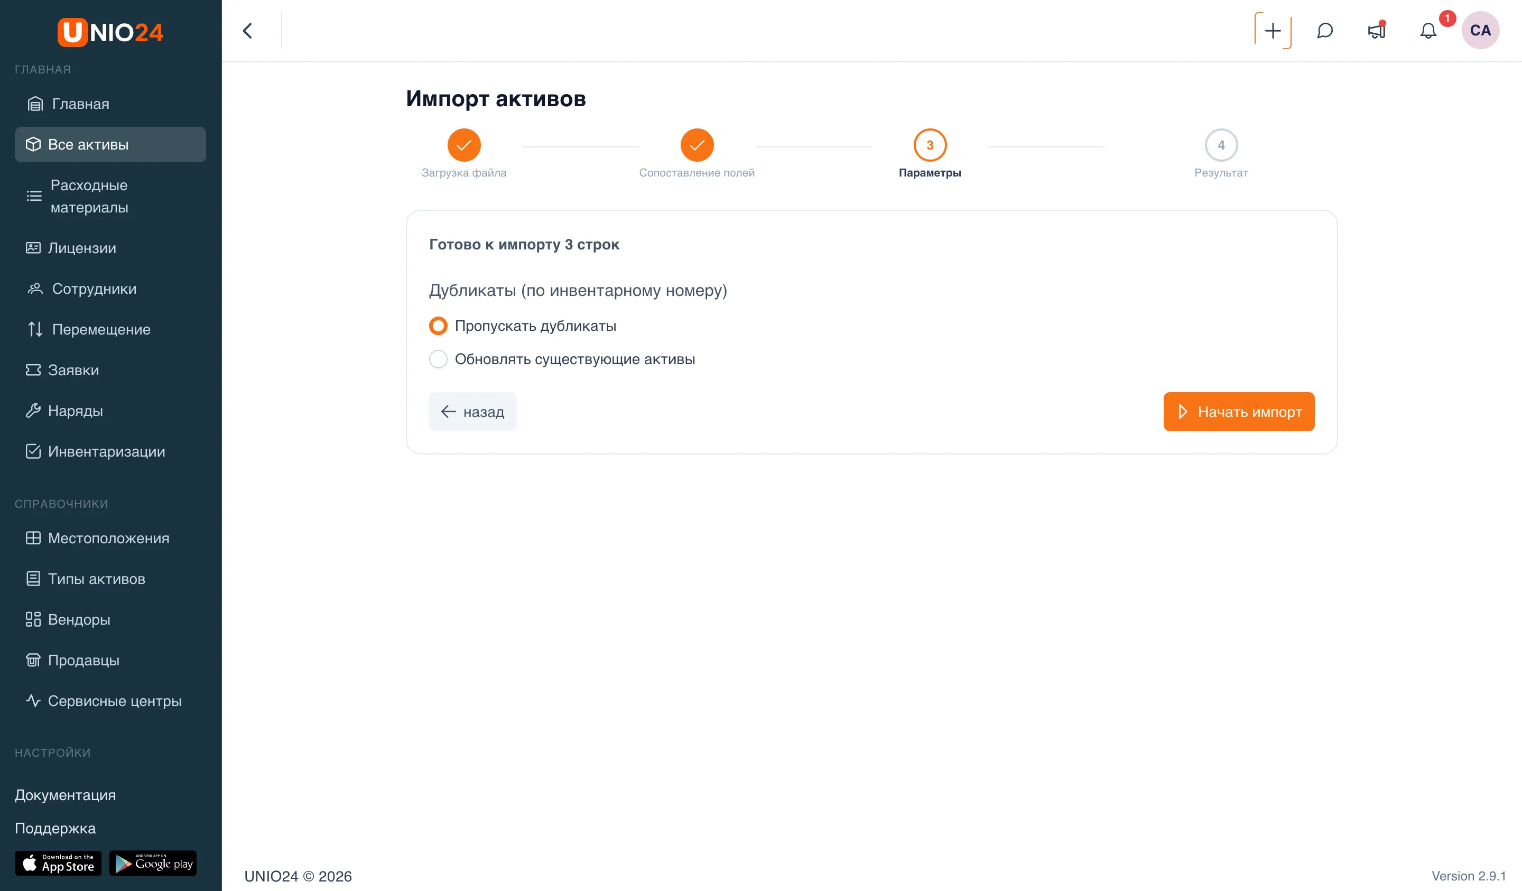Open the chat bubble messages icon

click(1324, 30)
